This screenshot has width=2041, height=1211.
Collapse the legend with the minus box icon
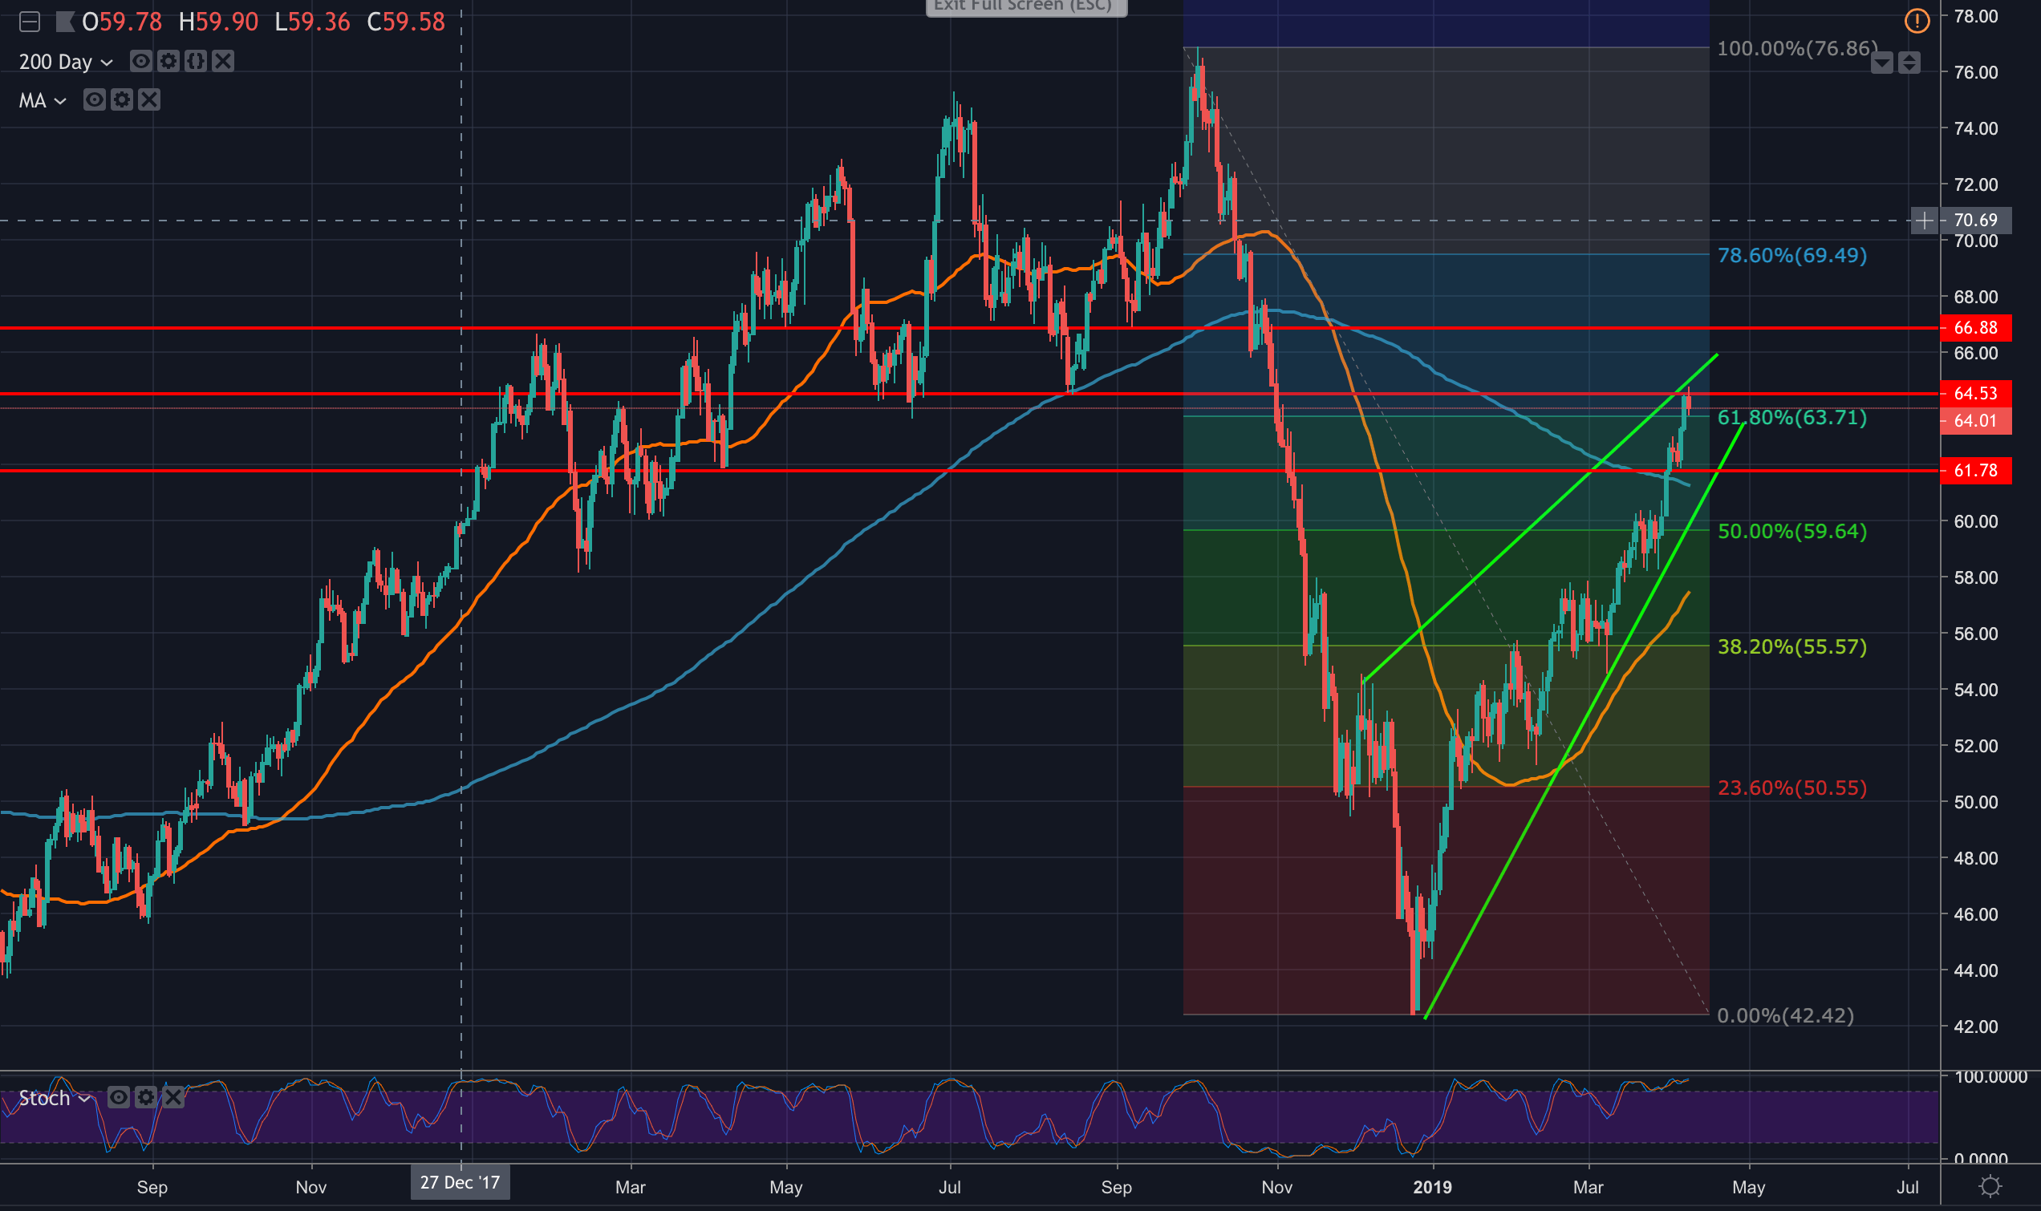tap(30, 22)
